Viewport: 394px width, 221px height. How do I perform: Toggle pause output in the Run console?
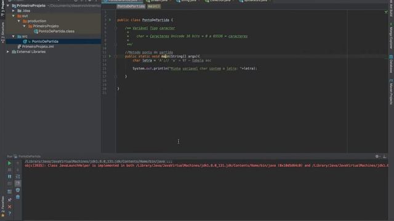coord(9,177)
